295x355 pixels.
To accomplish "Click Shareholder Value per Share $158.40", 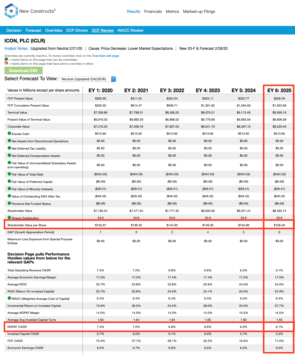I will pyautogui.click(x=279, y=225).
